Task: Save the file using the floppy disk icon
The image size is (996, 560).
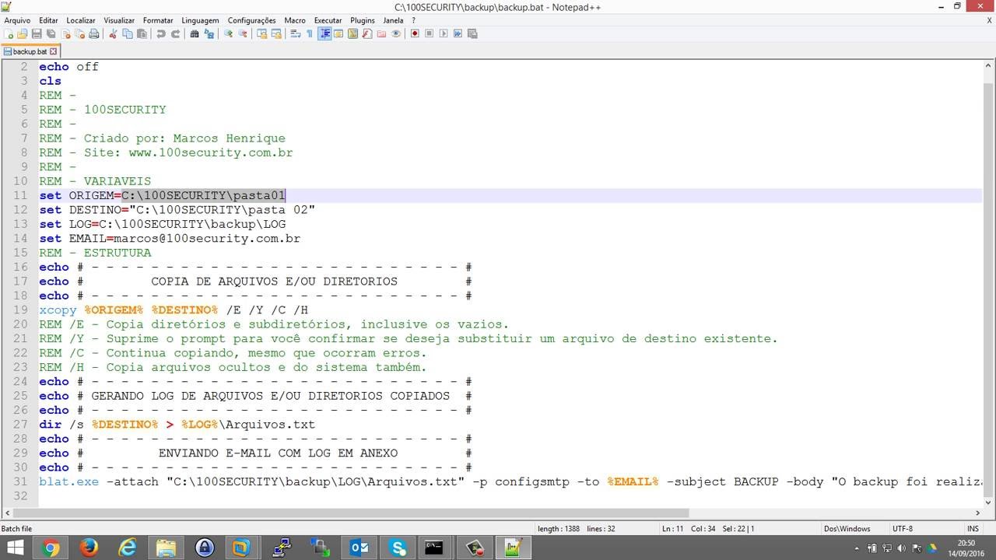Action: tap(37, 34)
